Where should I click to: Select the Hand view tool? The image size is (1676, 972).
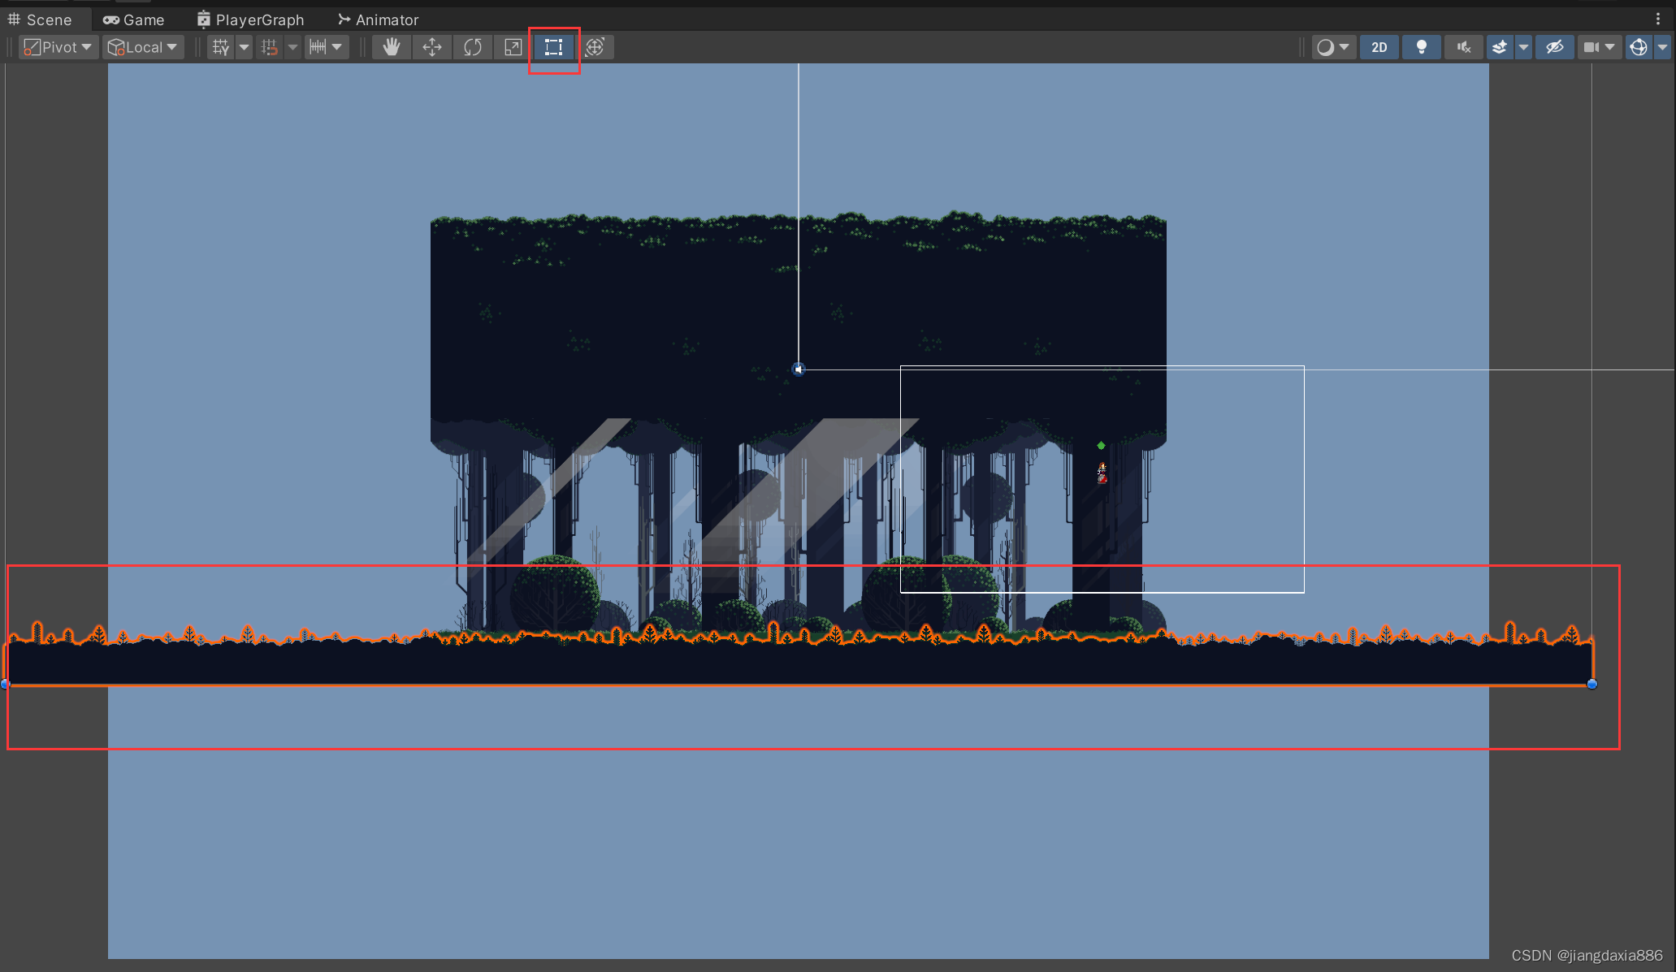click(392, 47)
